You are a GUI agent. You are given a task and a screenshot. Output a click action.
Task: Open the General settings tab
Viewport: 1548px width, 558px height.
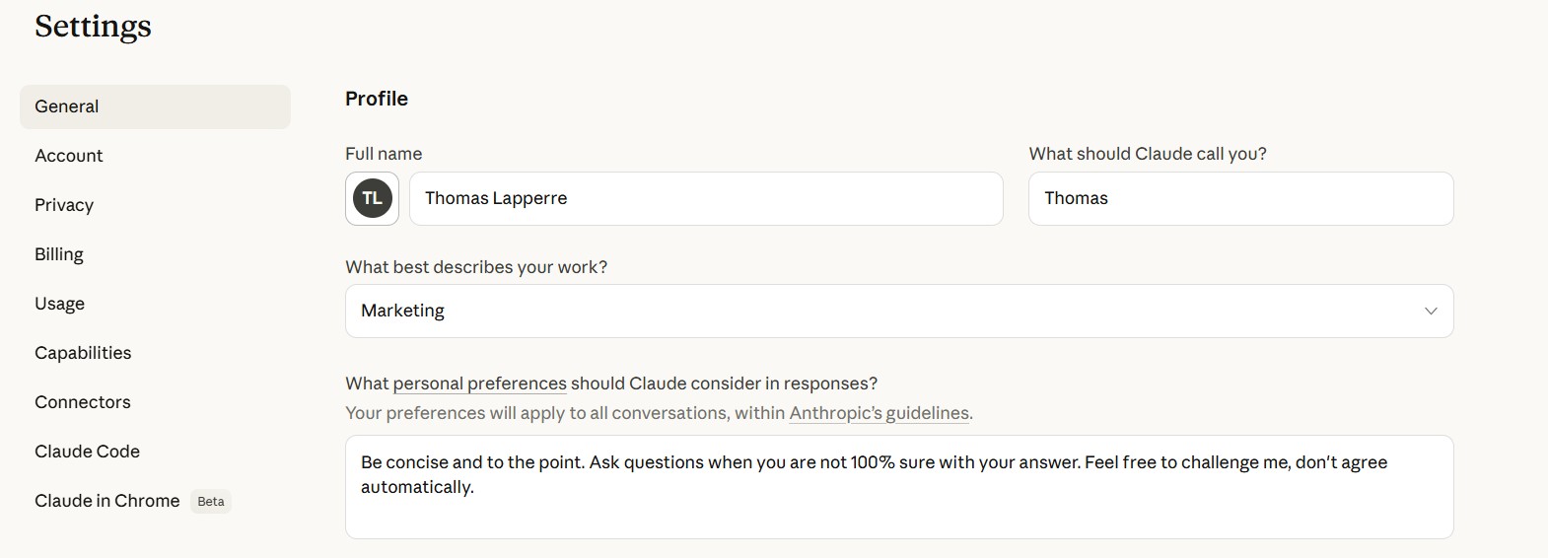155,106
